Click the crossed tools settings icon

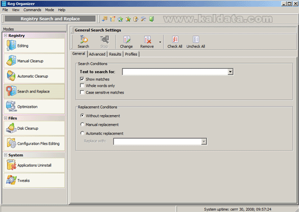coord(143,19)
